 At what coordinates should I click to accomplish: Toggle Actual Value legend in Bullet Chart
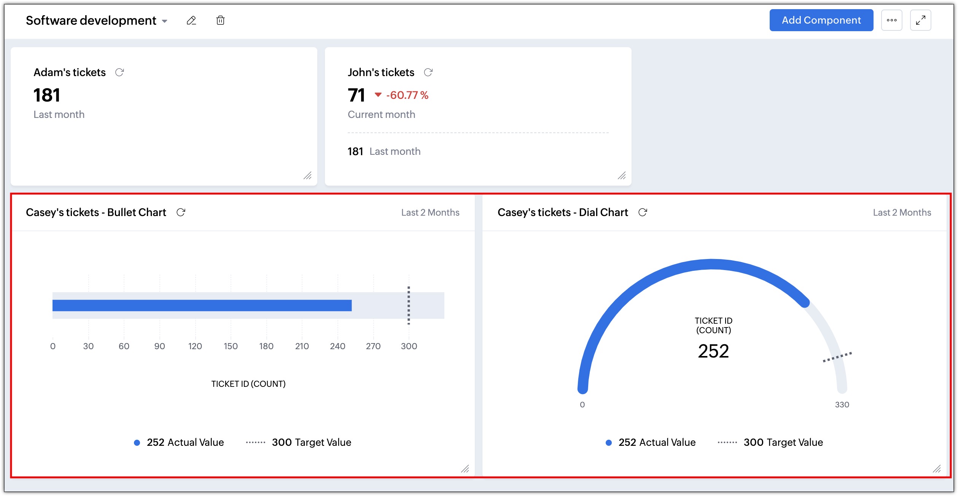179,442
